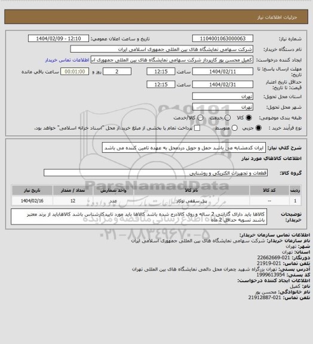The image size is (313, 344).
Task: Click the unit cell عدد
Action: tap(113, 201)
